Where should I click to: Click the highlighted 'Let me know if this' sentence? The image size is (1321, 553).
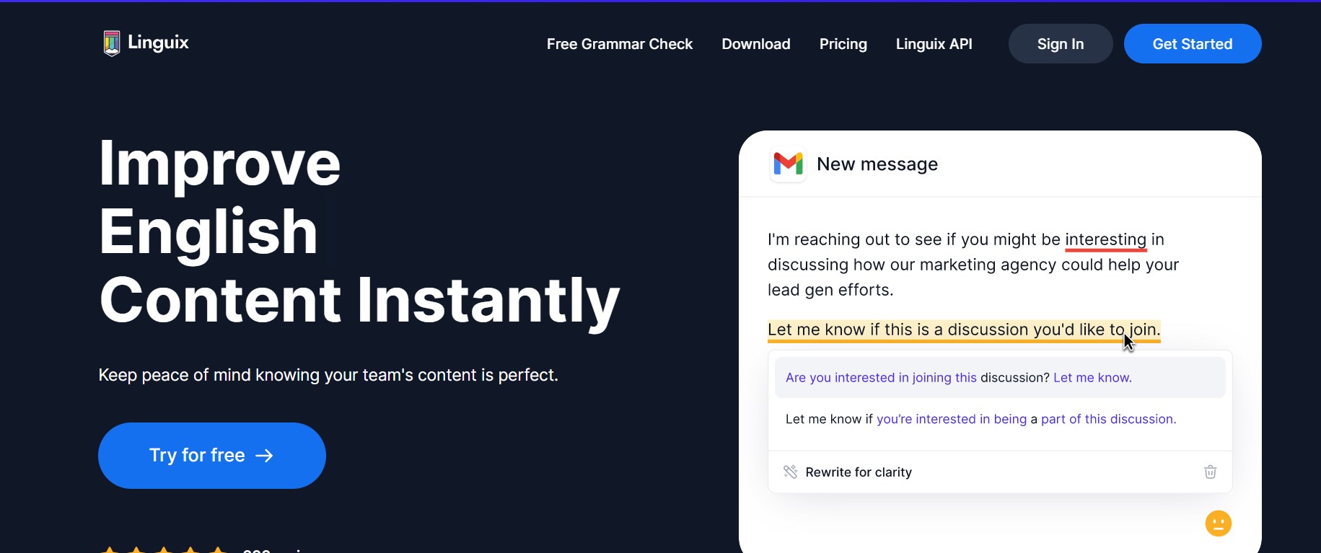coord(964,330)
